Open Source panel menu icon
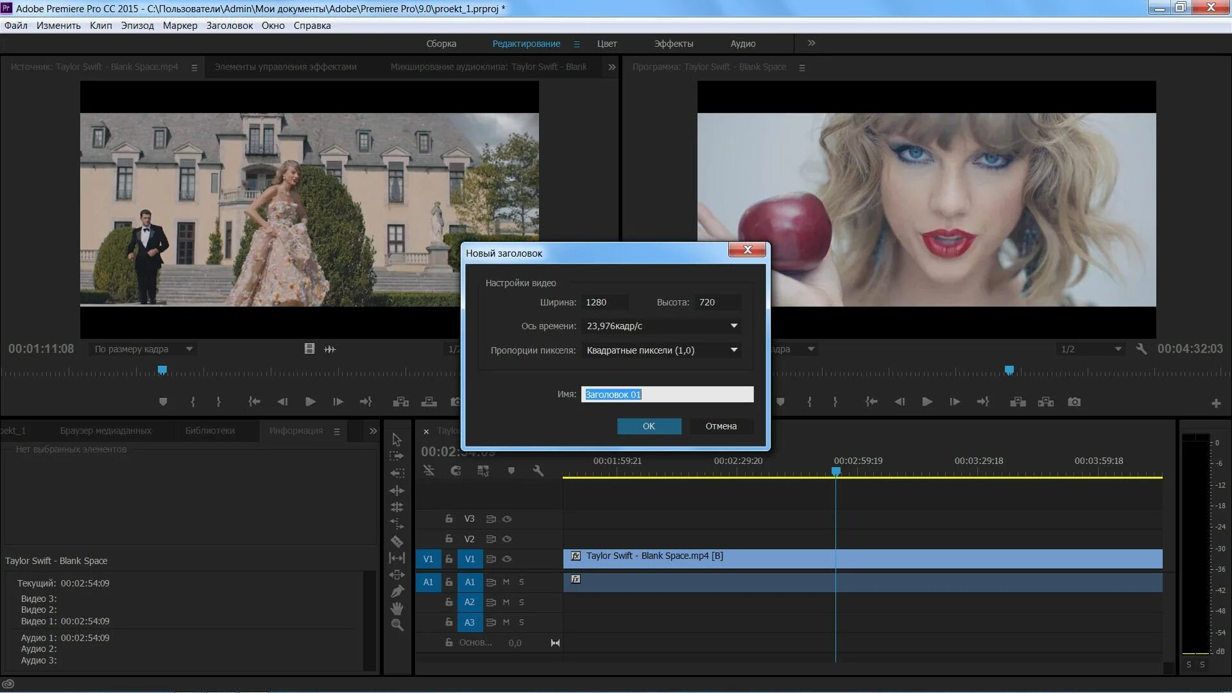This screenshot has height=693, width=1232. coord(194,67)
